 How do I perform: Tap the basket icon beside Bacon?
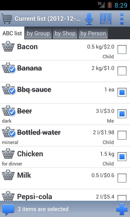(8, 46)
